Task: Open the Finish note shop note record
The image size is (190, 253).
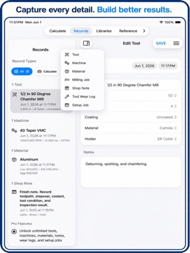Action: [41, 203]
